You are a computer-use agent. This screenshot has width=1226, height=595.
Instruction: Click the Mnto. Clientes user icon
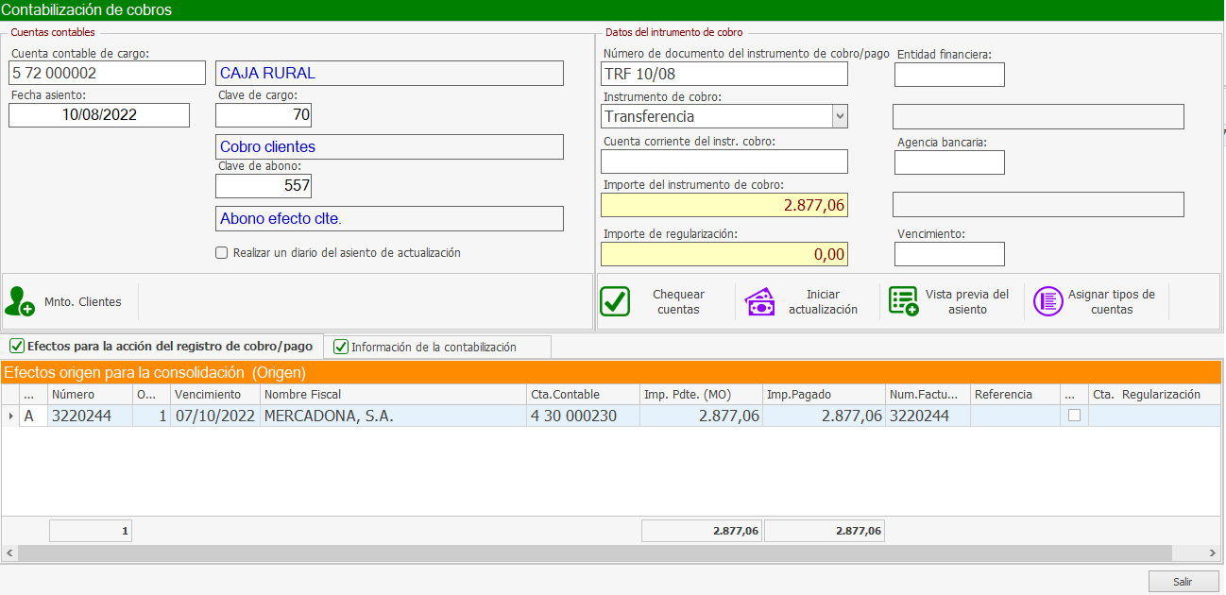coord(20,301)
